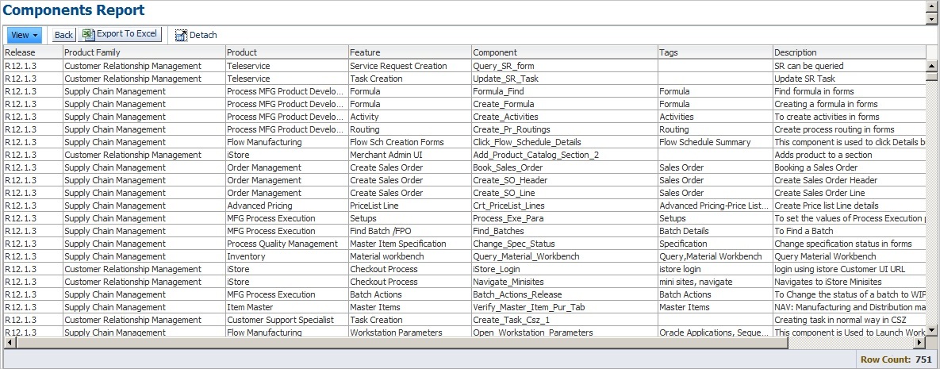Screen dimensions: 940x369
Task: Select the iStore_Login component cell
Action: tap(565, 269)
